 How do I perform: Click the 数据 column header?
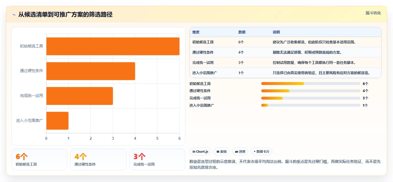[x=242, y=32]
